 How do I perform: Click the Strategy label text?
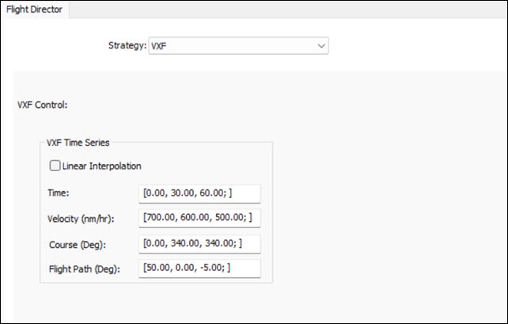point(127,46)
